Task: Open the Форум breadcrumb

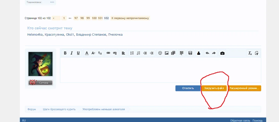Action: [x=32, y=109]
